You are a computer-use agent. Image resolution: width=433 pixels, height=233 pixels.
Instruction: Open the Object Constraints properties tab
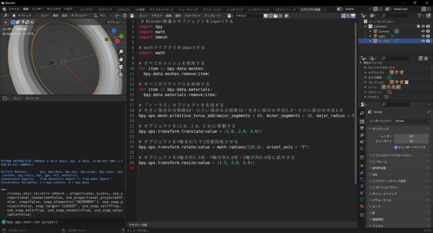[362, 193]
